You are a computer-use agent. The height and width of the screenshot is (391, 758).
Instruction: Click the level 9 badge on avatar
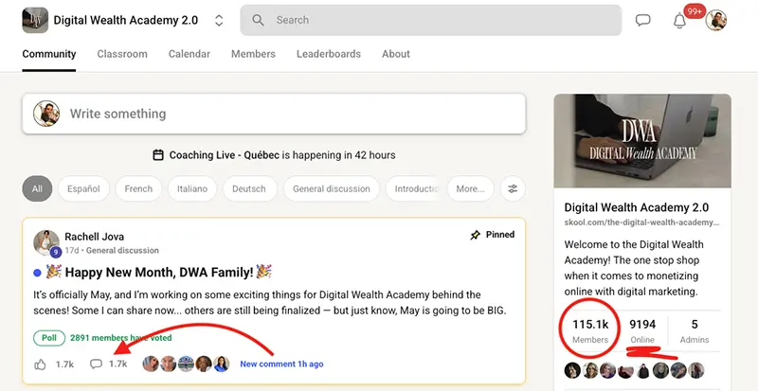(x=56, y=252)
